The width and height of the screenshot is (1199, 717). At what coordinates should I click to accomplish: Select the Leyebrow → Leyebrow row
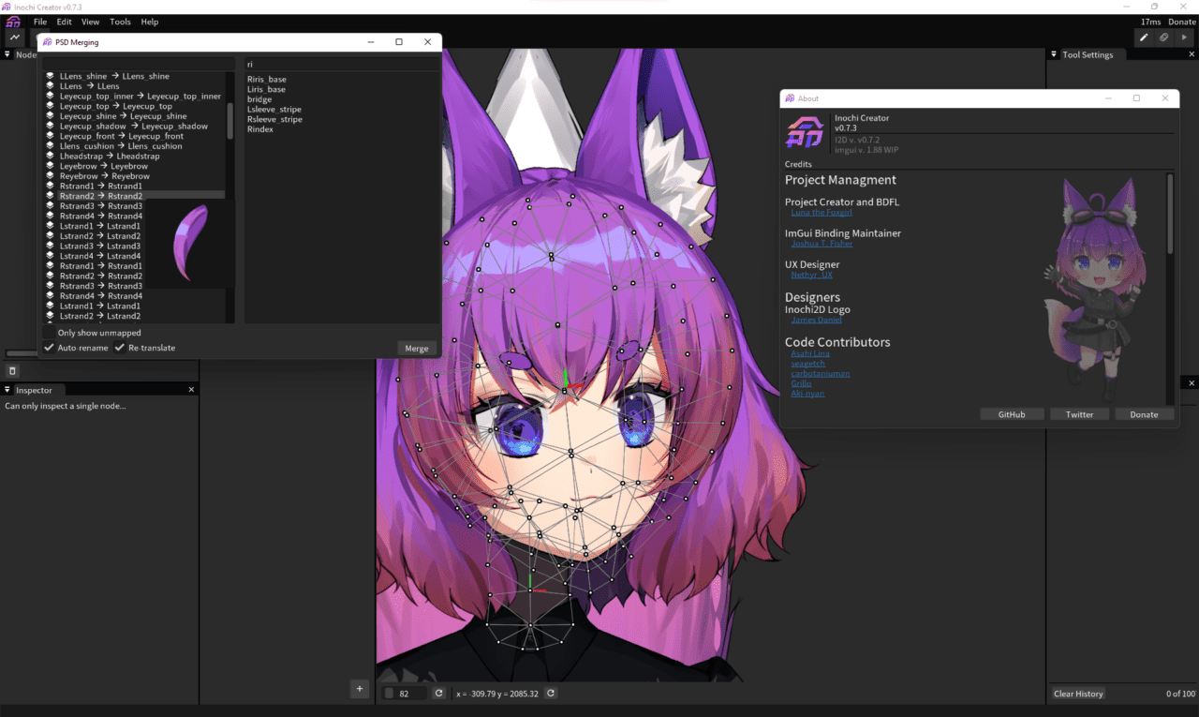tap(135, 166)
